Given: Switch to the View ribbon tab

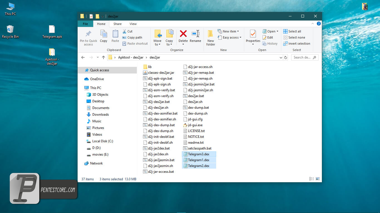Looking at the screenshot, I should (133, 24).
